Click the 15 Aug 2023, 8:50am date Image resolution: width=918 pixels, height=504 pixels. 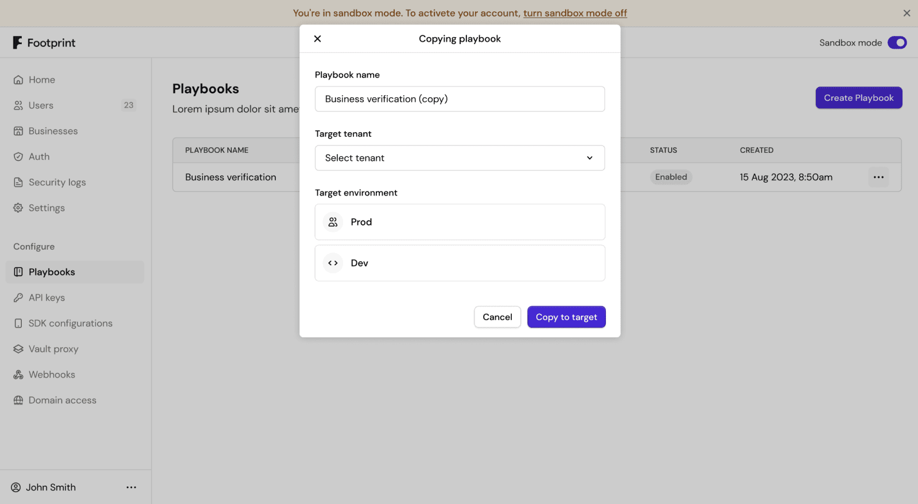click(x=786, y=177)
